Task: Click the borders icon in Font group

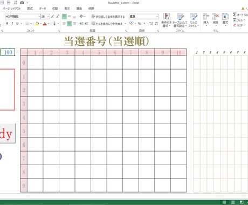Action: pos(27,23)
